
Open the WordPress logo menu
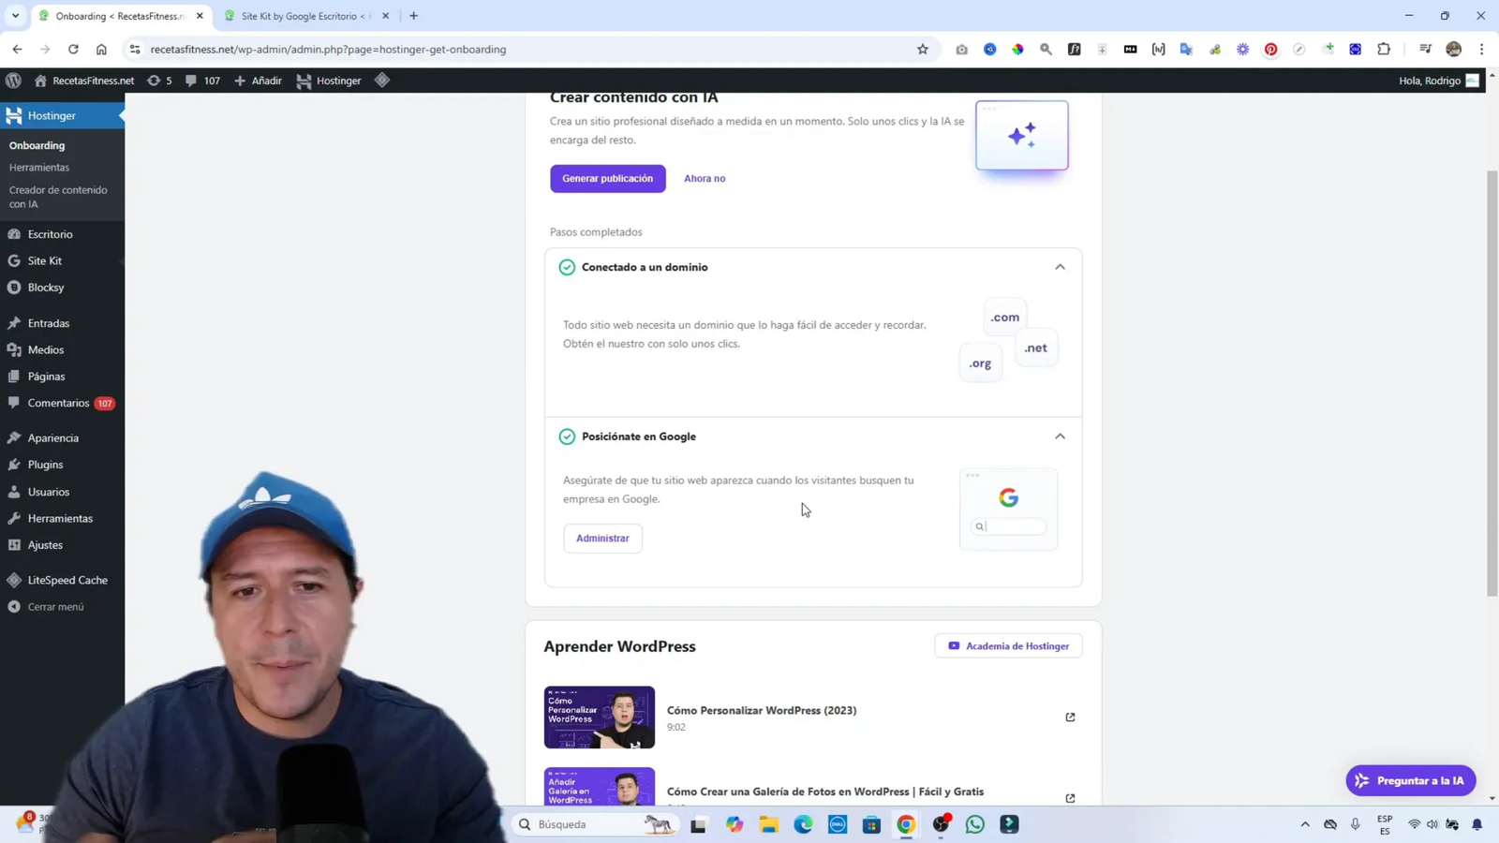pyautogui.click(x=13, y=81)
